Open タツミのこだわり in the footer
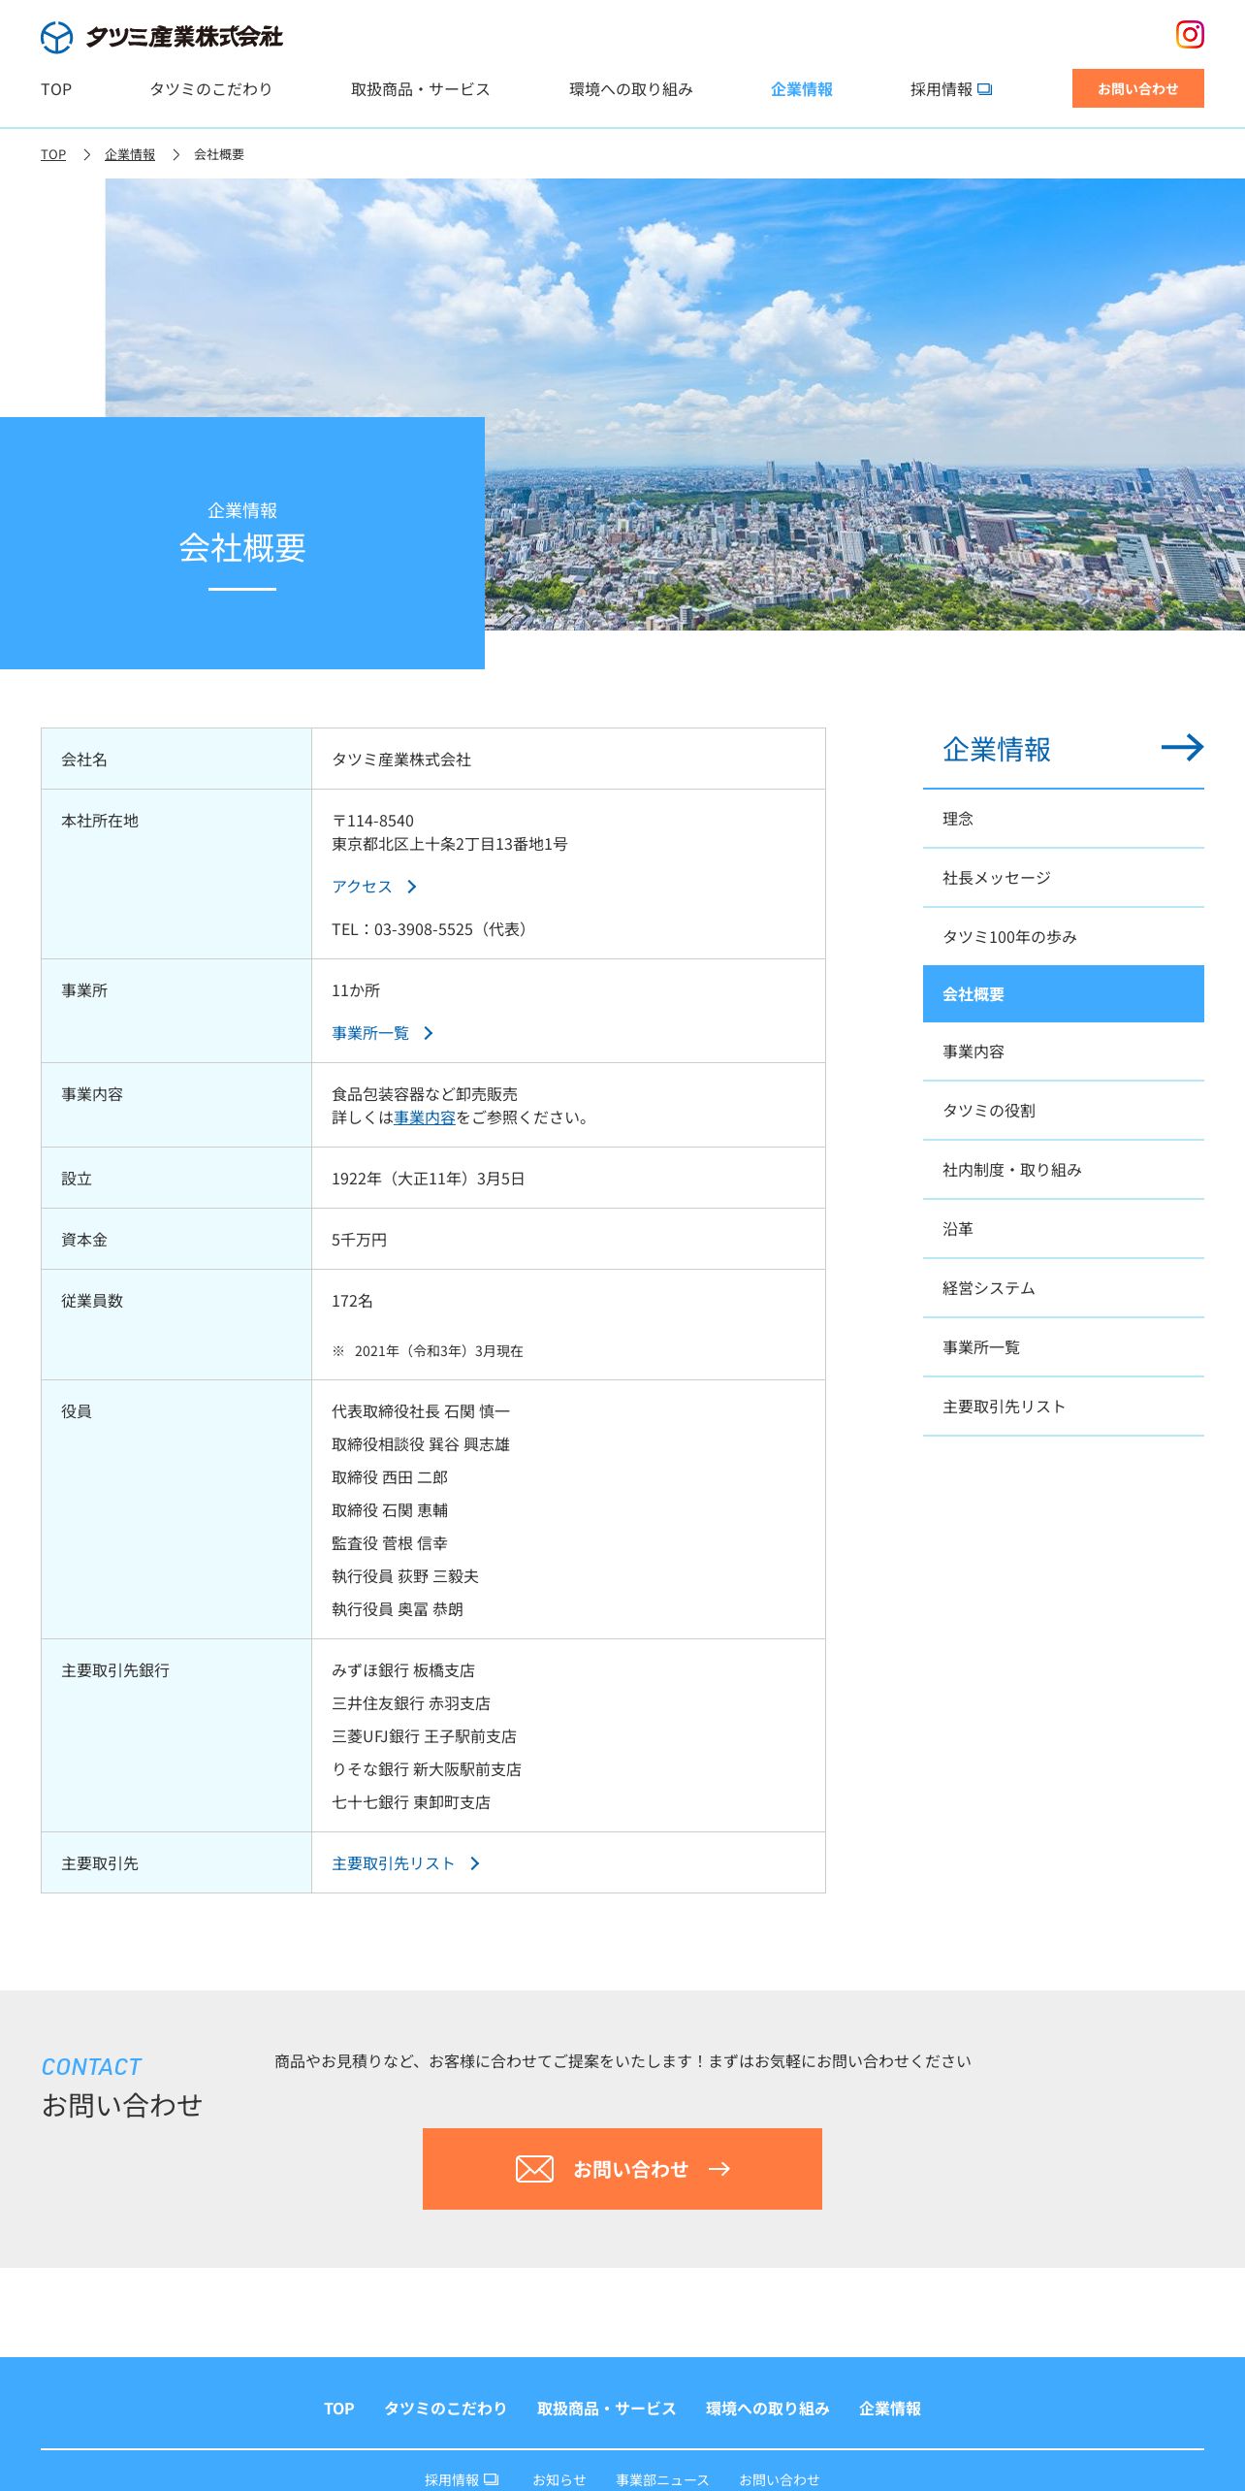1245x2491 pixels. click(445, 2409)
